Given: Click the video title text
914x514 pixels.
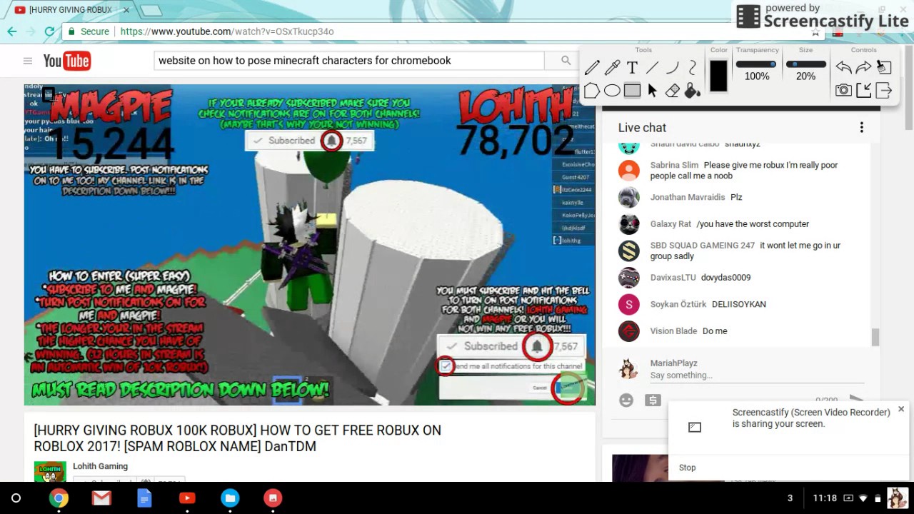Looking at the screenshot, I should [237, 438].
